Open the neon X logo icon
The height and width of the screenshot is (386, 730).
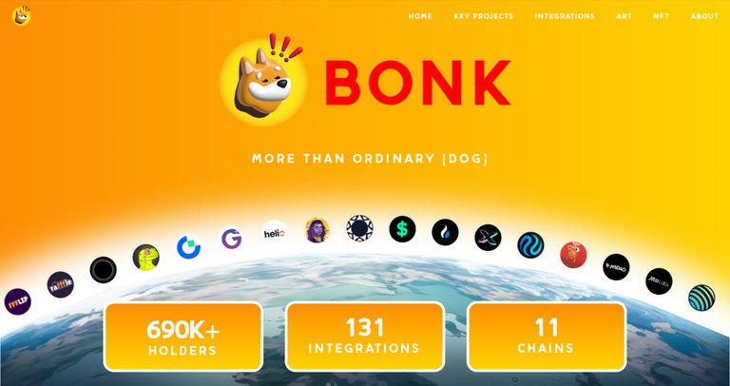[x=488, y=238]
